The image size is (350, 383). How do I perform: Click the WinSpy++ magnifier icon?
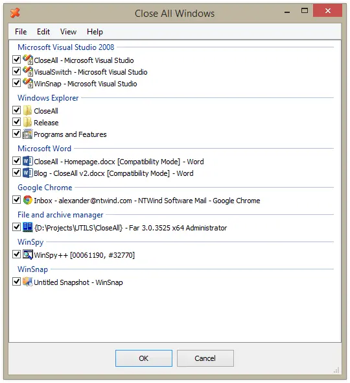click(28, 254)
